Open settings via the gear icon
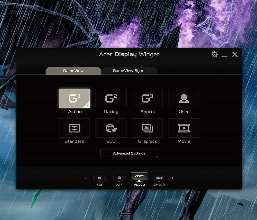 pos(215,54)
